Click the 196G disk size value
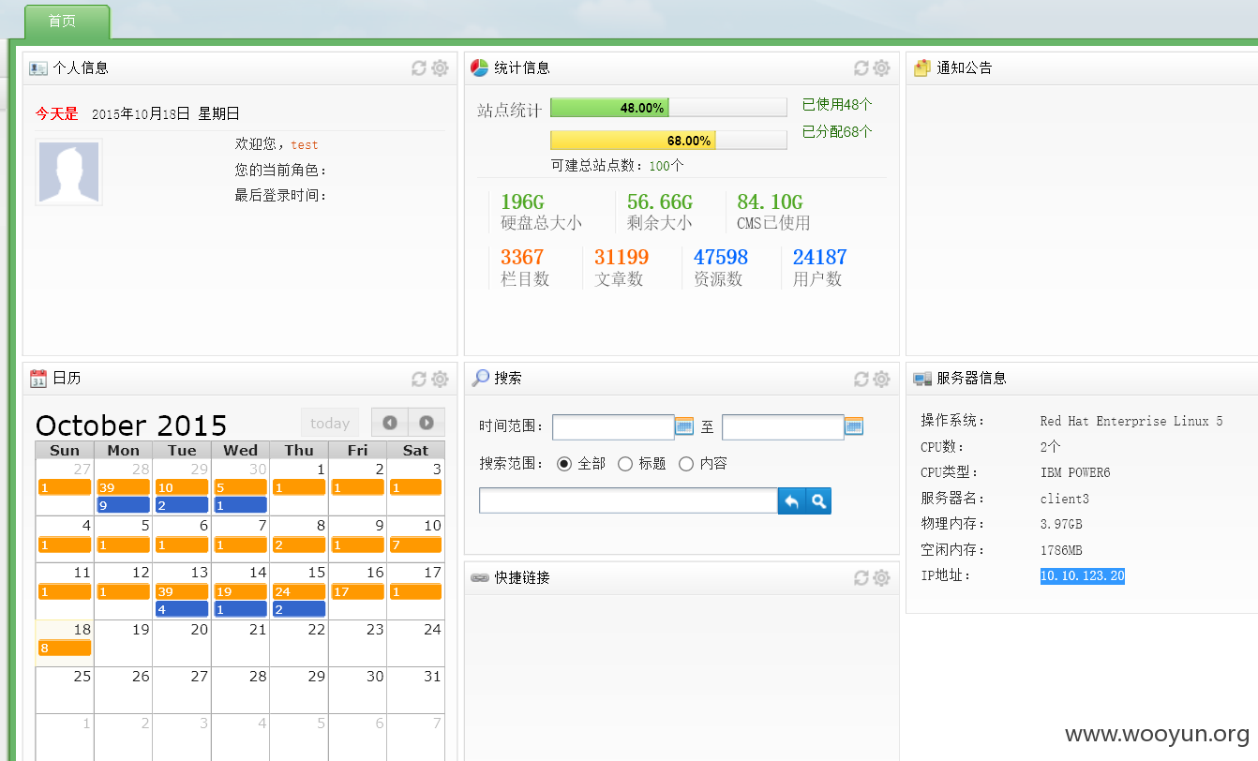This screenshot has width=1258, height=761. (522, 202)
